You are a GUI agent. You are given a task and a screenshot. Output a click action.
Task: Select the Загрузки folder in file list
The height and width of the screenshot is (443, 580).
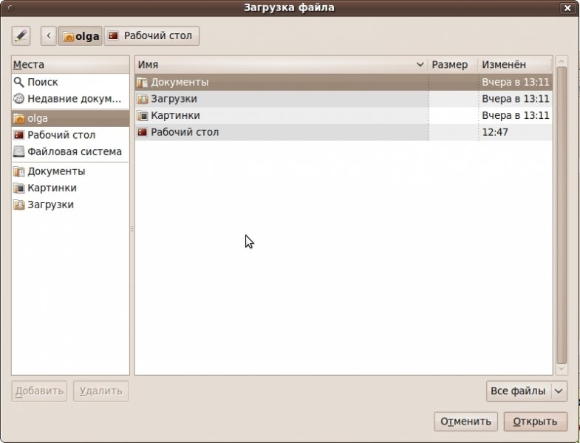click(x=344, y=99)
